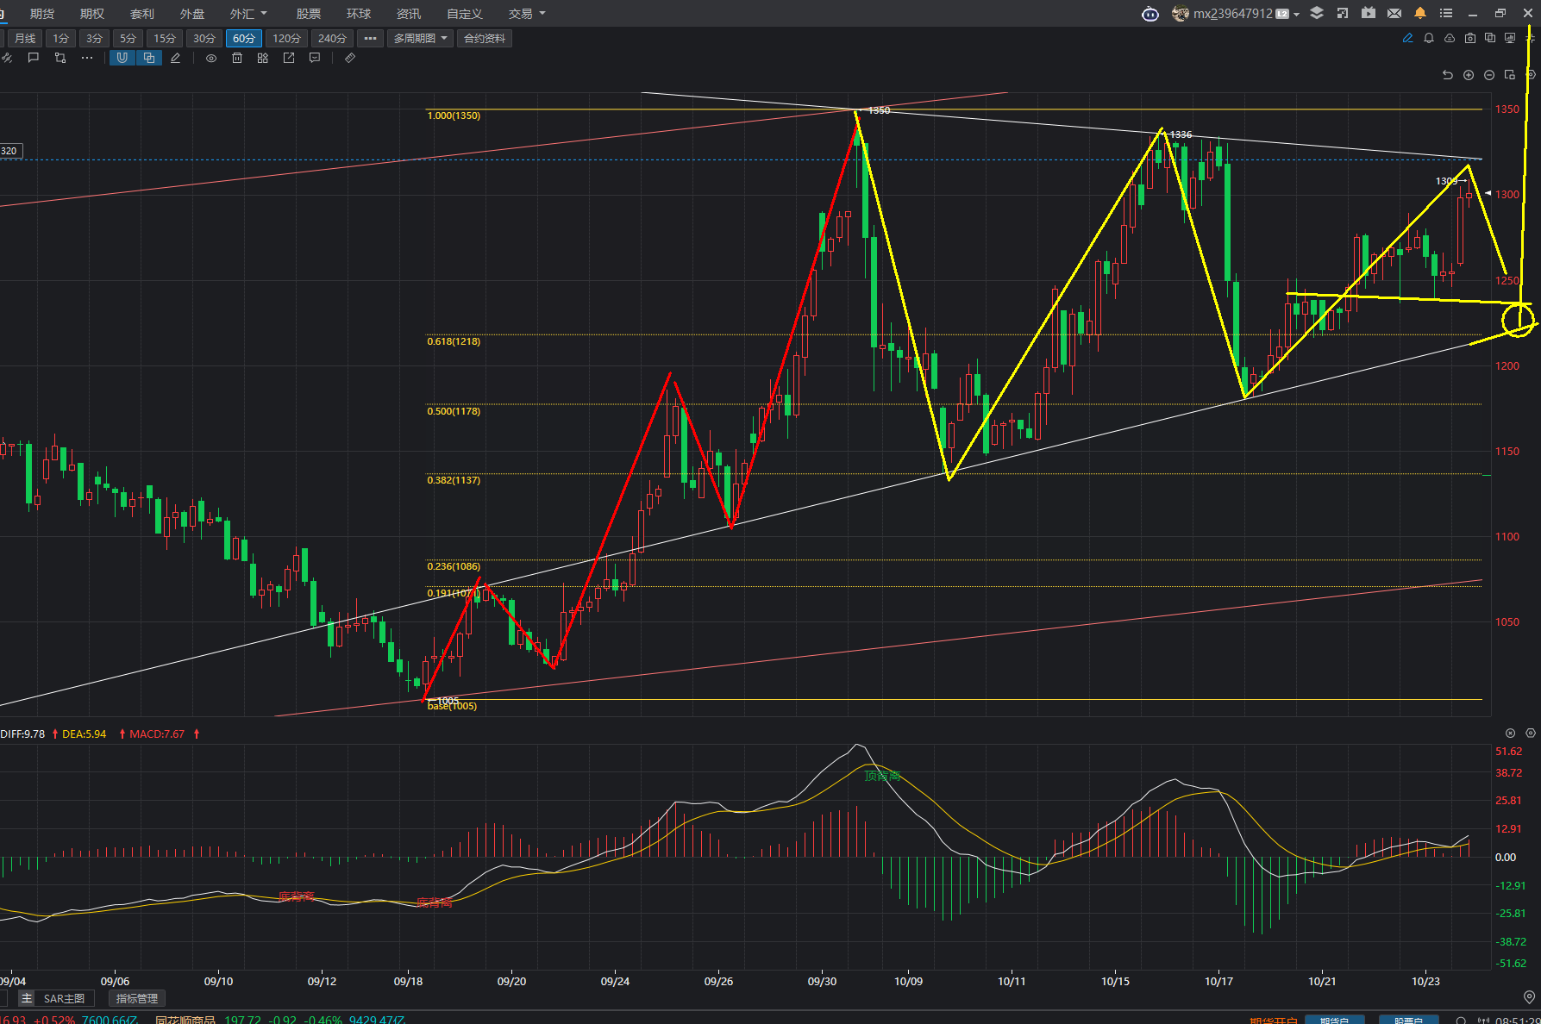This screenshot has width=1541, height=1024.
Task: Expand the 交易 dropdown menu
Action: tap(527, 14)
